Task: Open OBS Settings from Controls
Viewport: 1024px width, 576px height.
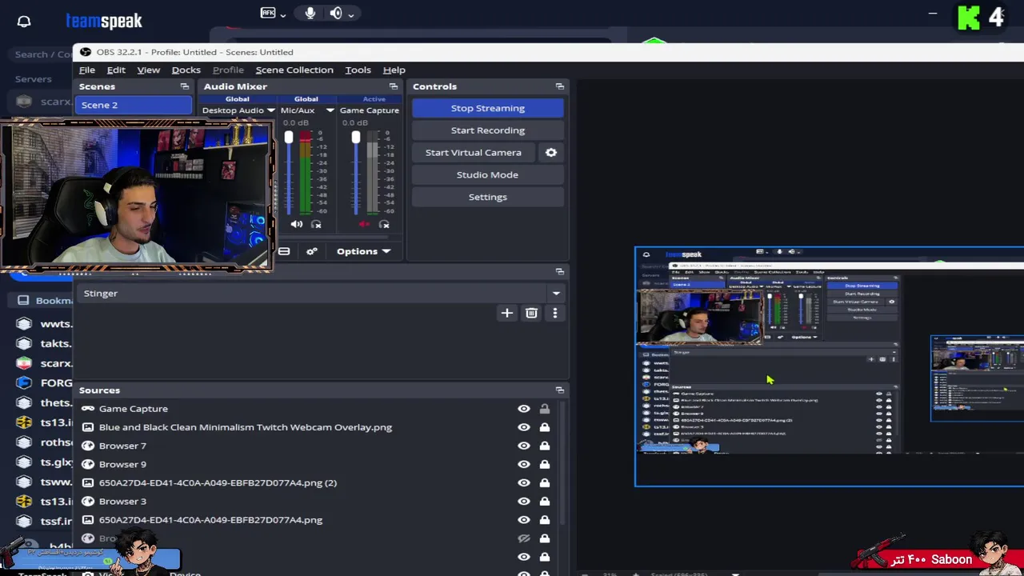Action: point(488,197)
